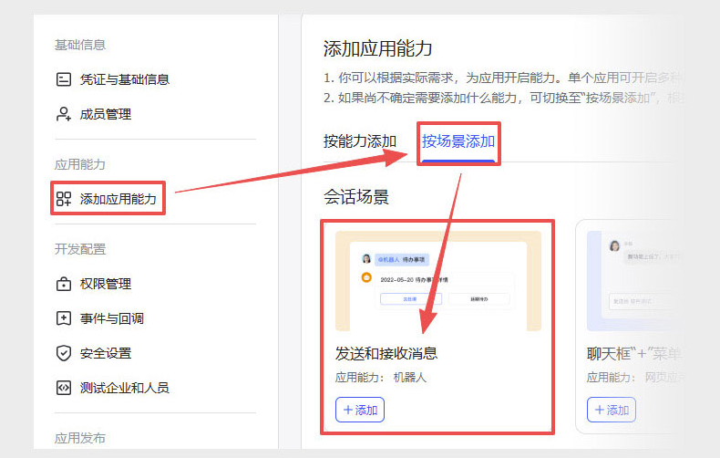Screen dimensions: 720x458
Task: Click the 会话场景 section heading
Action: click(x=356, y=197)
